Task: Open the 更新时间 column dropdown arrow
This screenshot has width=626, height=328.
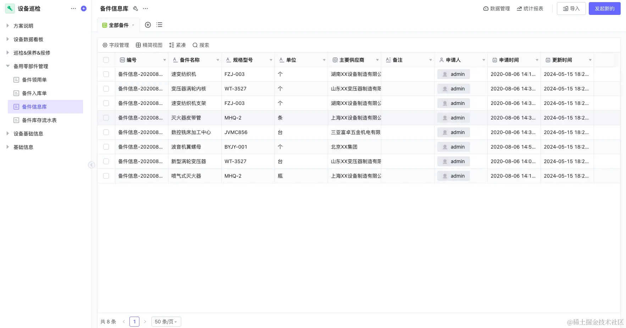Action: click(590, 60)
